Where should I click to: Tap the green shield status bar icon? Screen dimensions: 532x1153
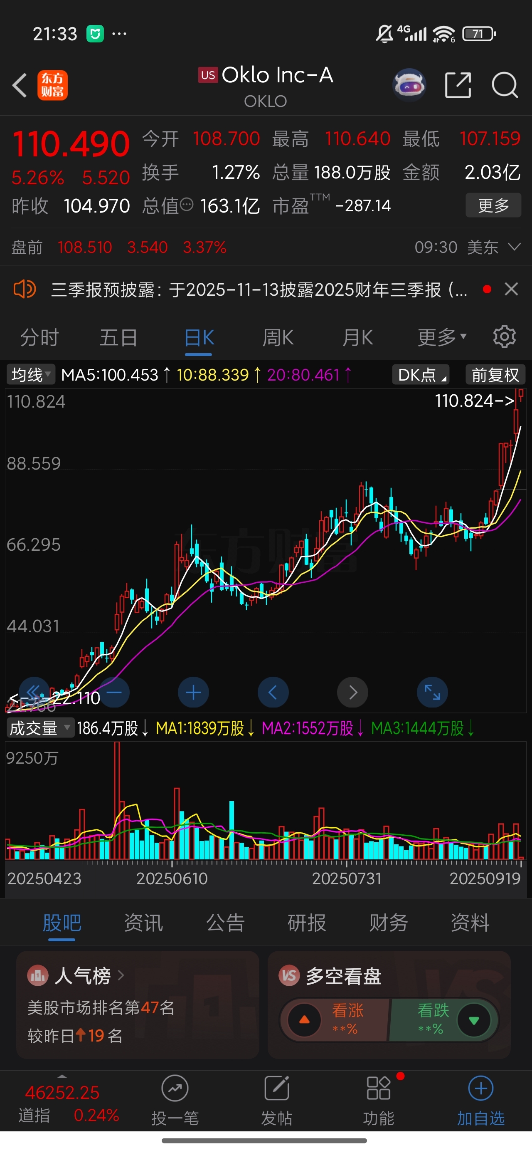point(95,34)
